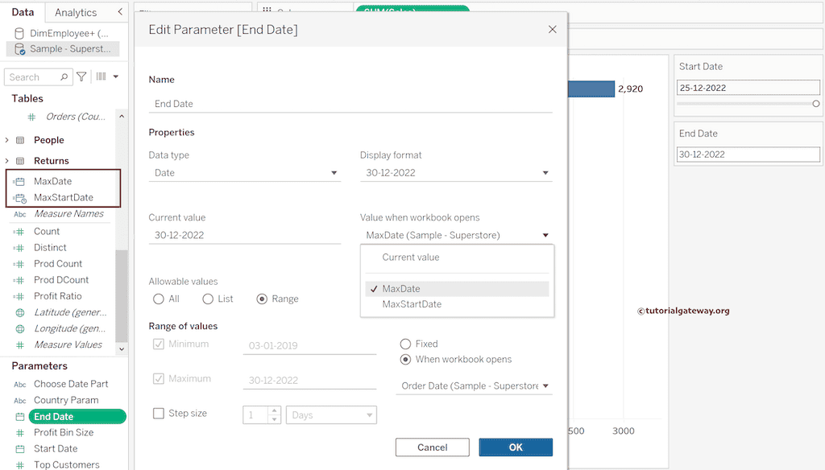Open the view-as columns icon in Data pane

point(102,76)
